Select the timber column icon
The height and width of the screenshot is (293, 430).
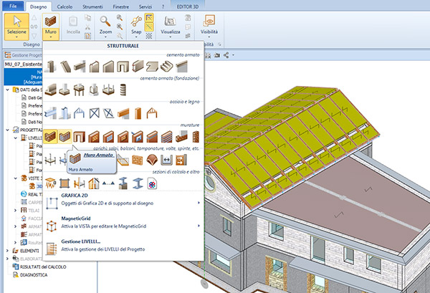click(x=138, y=113)
